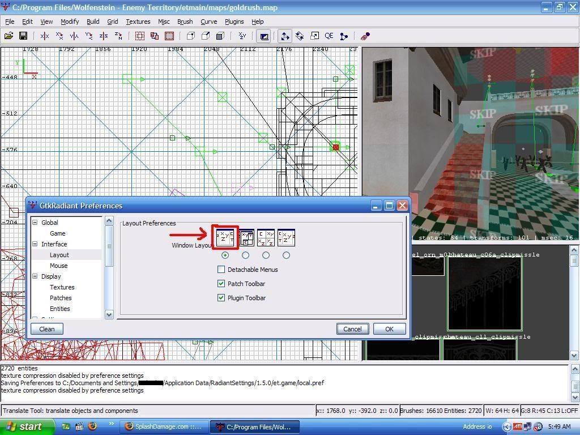Collapse the Global tree node
The height and width of the screenshot is (435, 580).
(x=35, y=223)
